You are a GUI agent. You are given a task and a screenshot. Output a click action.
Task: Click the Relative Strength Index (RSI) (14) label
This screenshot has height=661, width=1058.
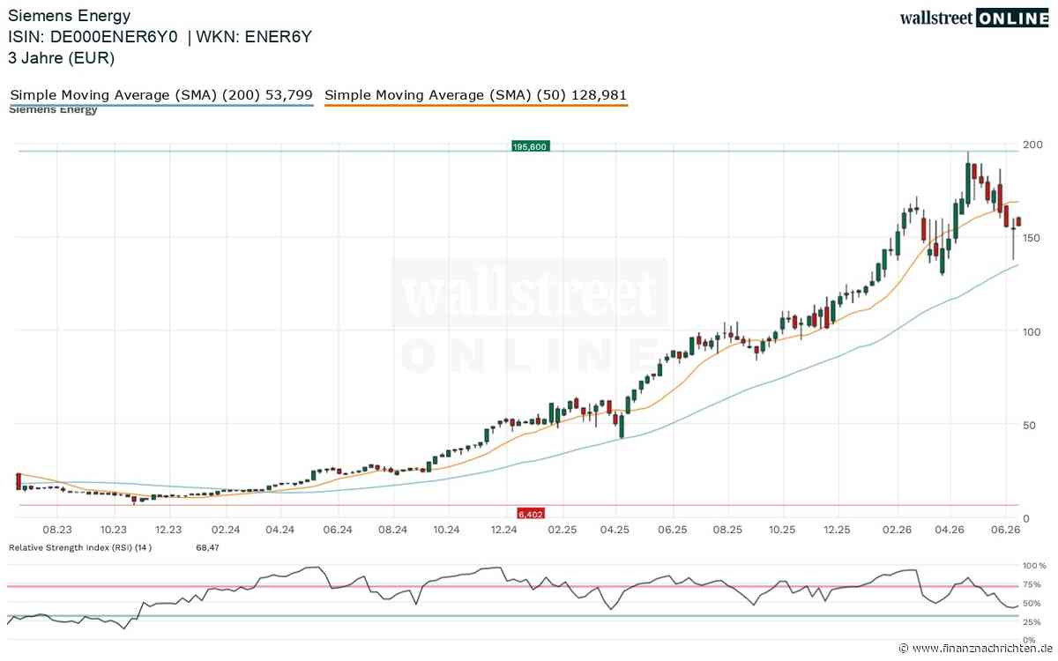(x=80, y=547)
